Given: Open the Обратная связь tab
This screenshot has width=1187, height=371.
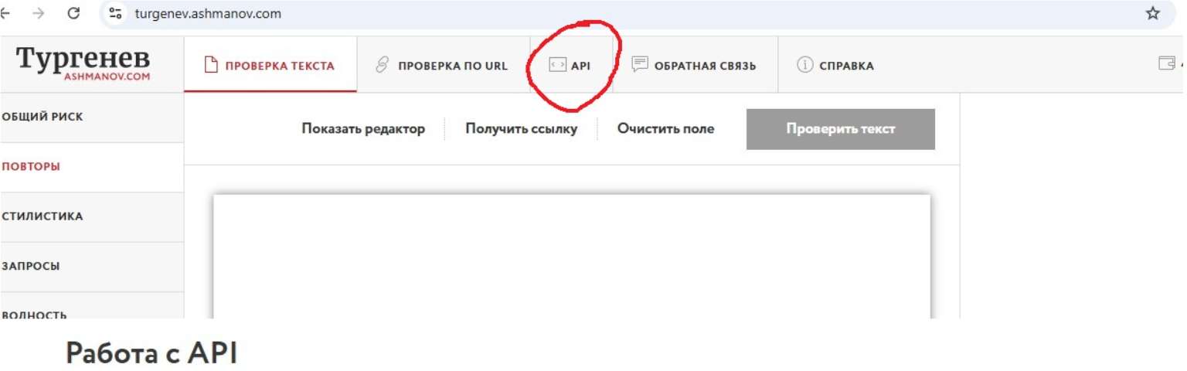Looking at the screenshot, I should tap(695, 66).
